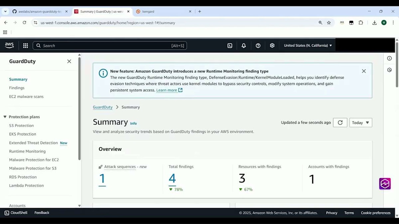
Task: Open Malware Protection for EC2
Action: (34, 160)
